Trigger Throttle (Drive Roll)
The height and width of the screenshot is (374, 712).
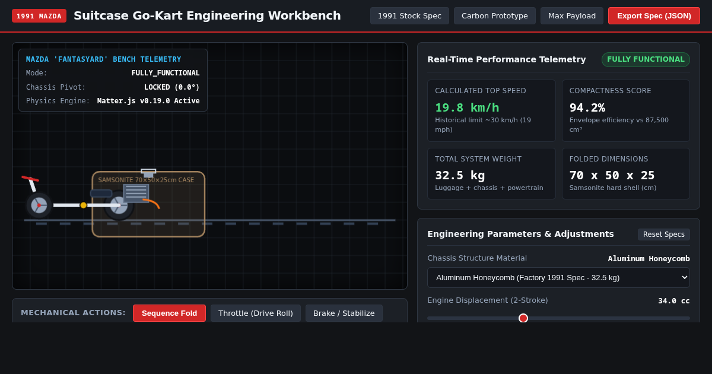point(256,313)
